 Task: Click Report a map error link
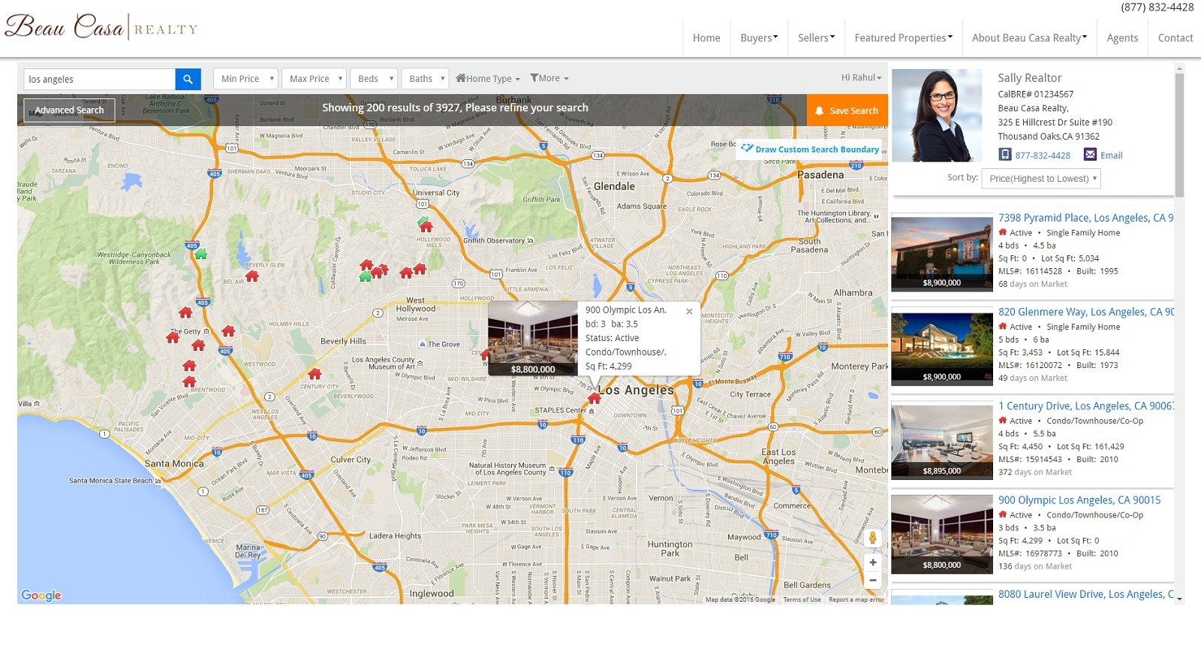tap(856, 599)
